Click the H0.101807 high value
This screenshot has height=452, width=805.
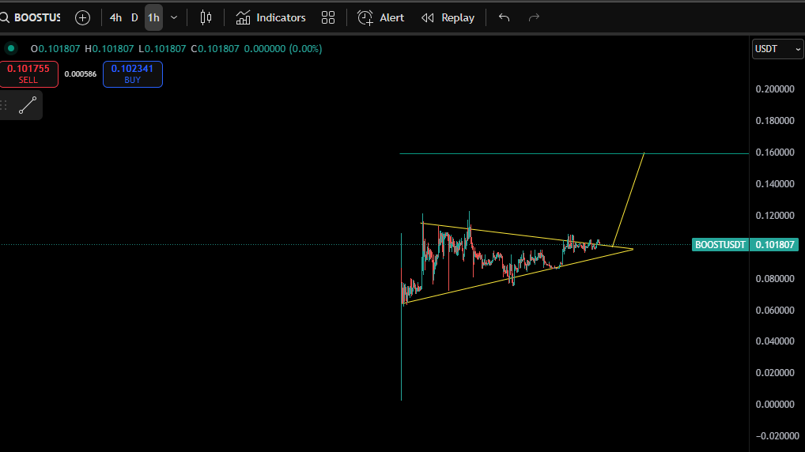109,49
